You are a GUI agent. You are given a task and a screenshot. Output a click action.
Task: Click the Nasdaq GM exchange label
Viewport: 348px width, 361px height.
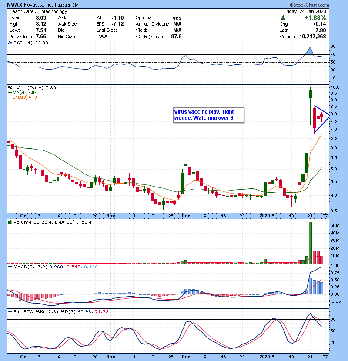[67, 5]
